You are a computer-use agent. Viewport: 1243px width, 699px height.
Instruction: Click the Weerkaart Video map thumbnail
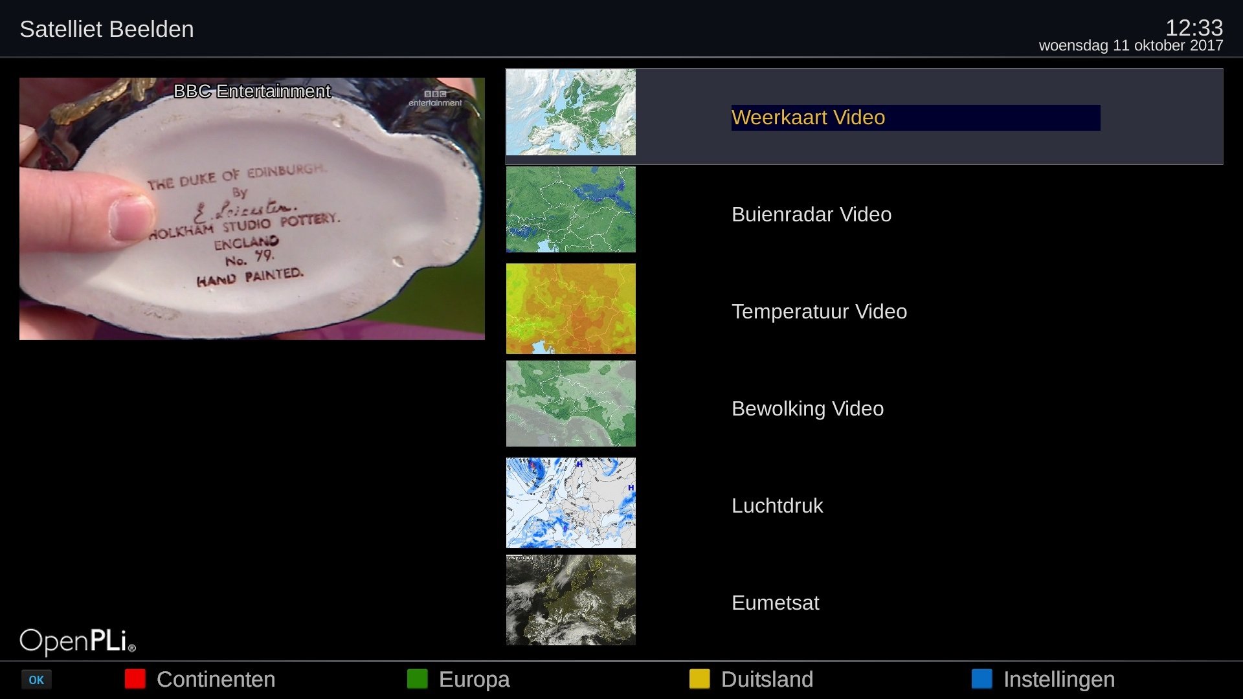pyautogui.click(x=570, y=112)
